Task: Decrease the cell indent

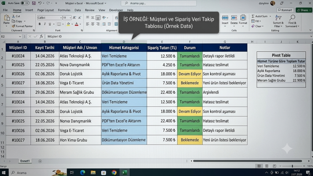Action: (x=104, y=24)
